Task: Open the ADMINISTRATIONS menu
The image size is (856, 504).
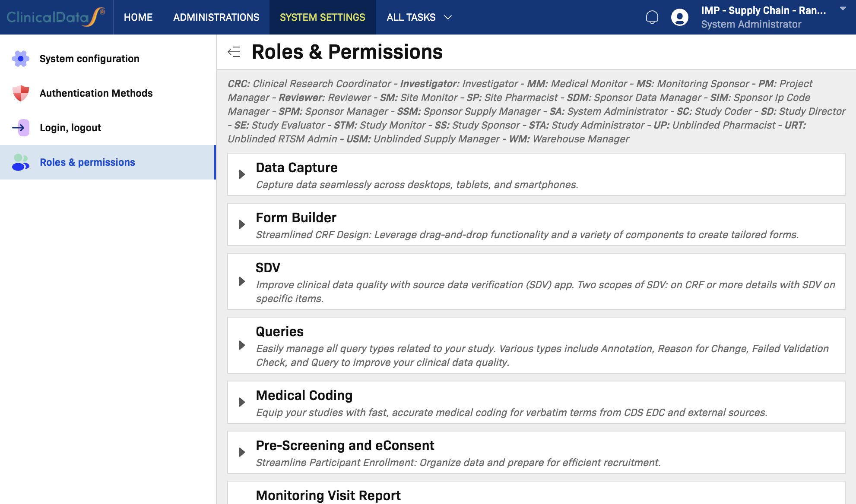Action: [216, 17]
